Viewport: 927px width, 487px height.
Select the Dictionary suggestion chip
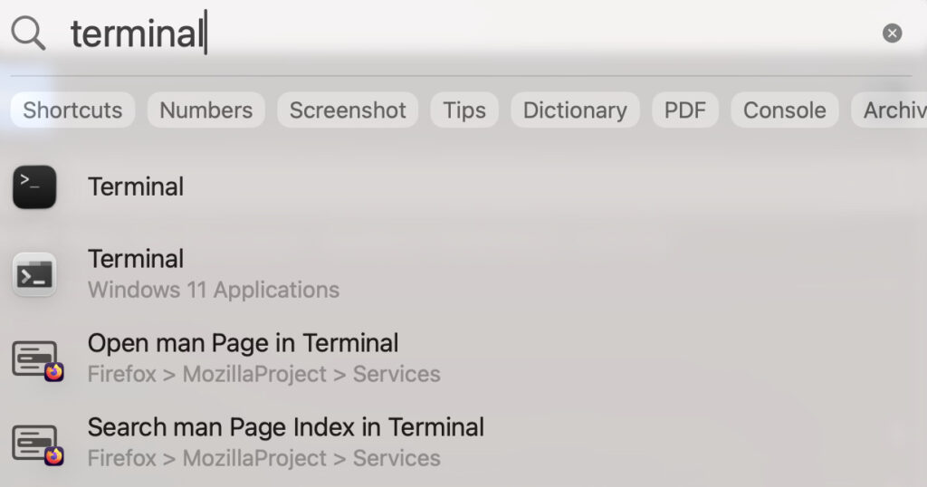click(575, 110)
